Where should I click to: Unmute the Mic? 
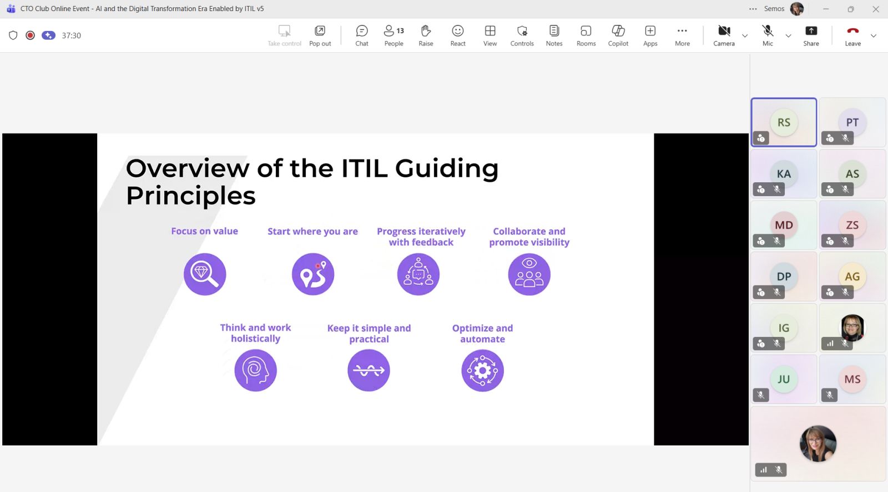(768, 35)
